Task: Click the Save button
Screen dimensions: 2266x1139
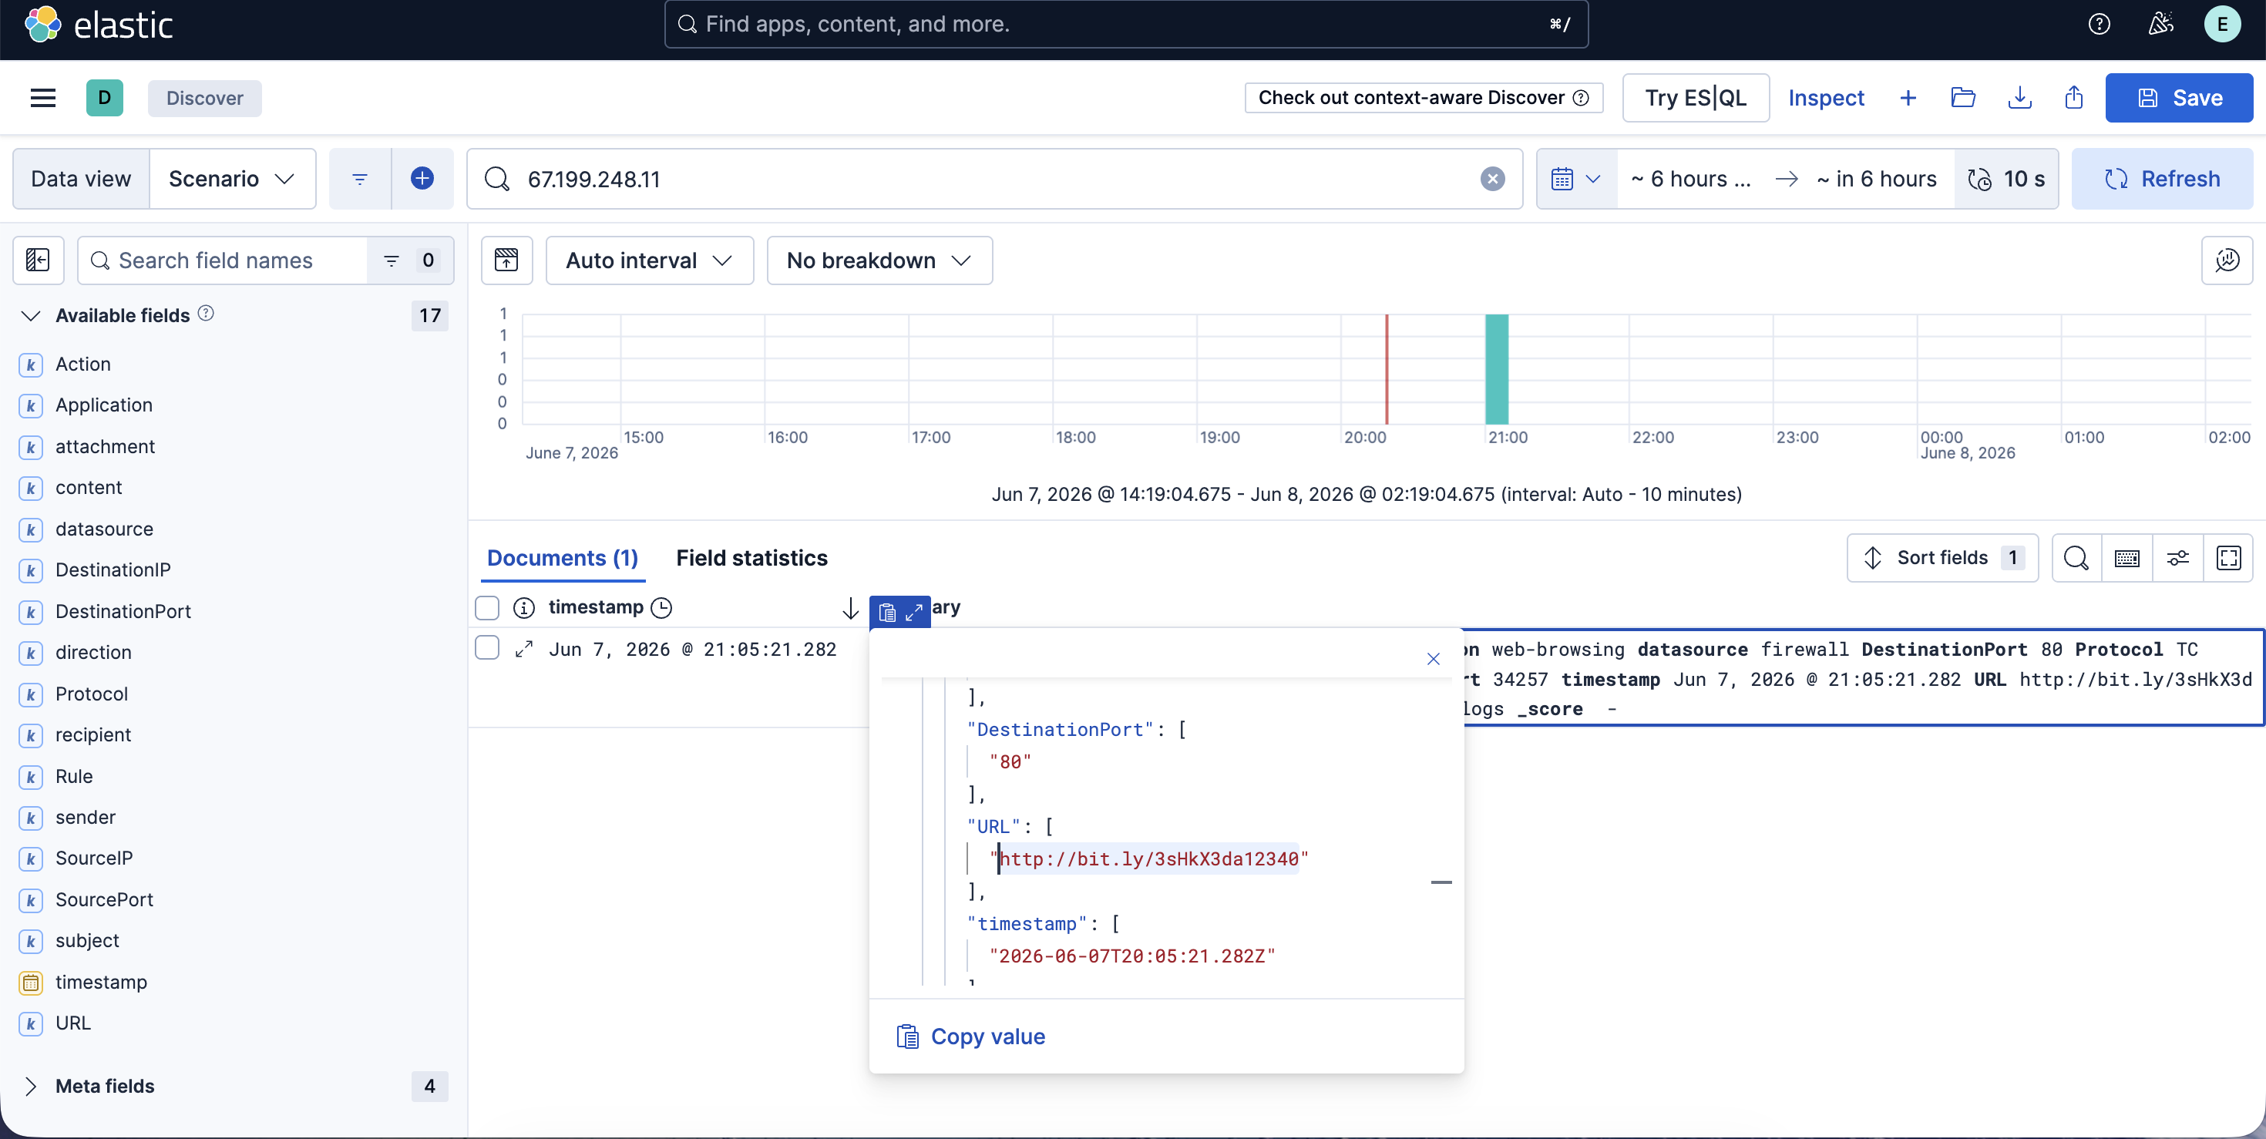Action: [x=2179, y=98]
